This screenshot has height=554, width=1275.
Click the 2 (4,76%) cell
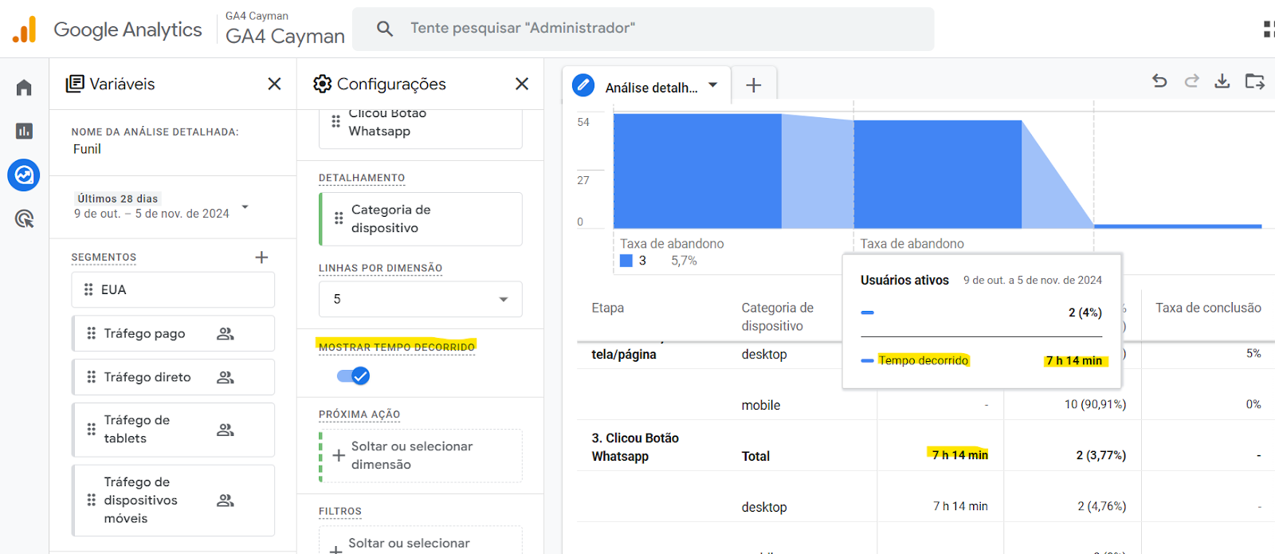[x=1101, y=506]
